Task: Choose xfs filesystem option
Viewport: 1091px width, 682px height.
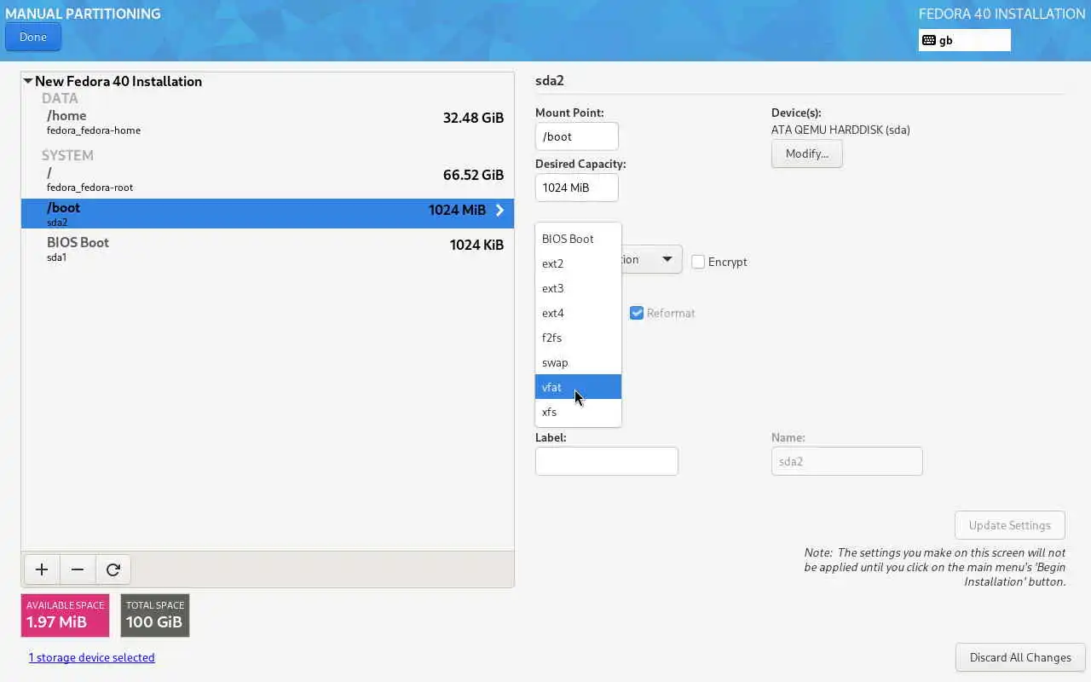Action: tap(578, 412)
